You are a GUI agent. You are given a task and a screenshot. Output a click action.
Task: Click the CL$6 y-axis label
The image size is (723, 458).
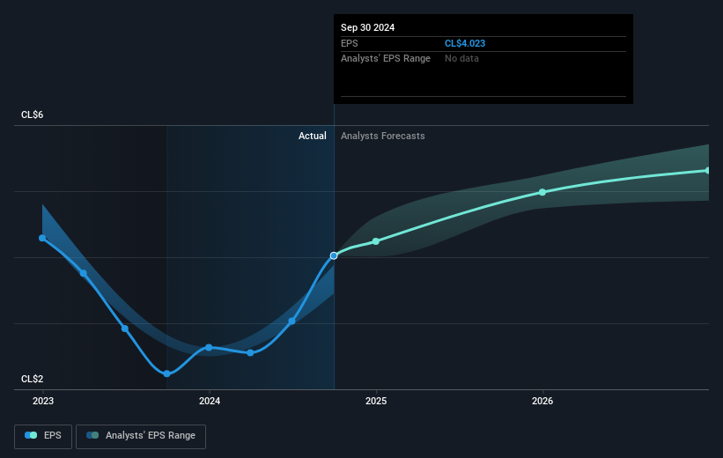tap(33, 114)
